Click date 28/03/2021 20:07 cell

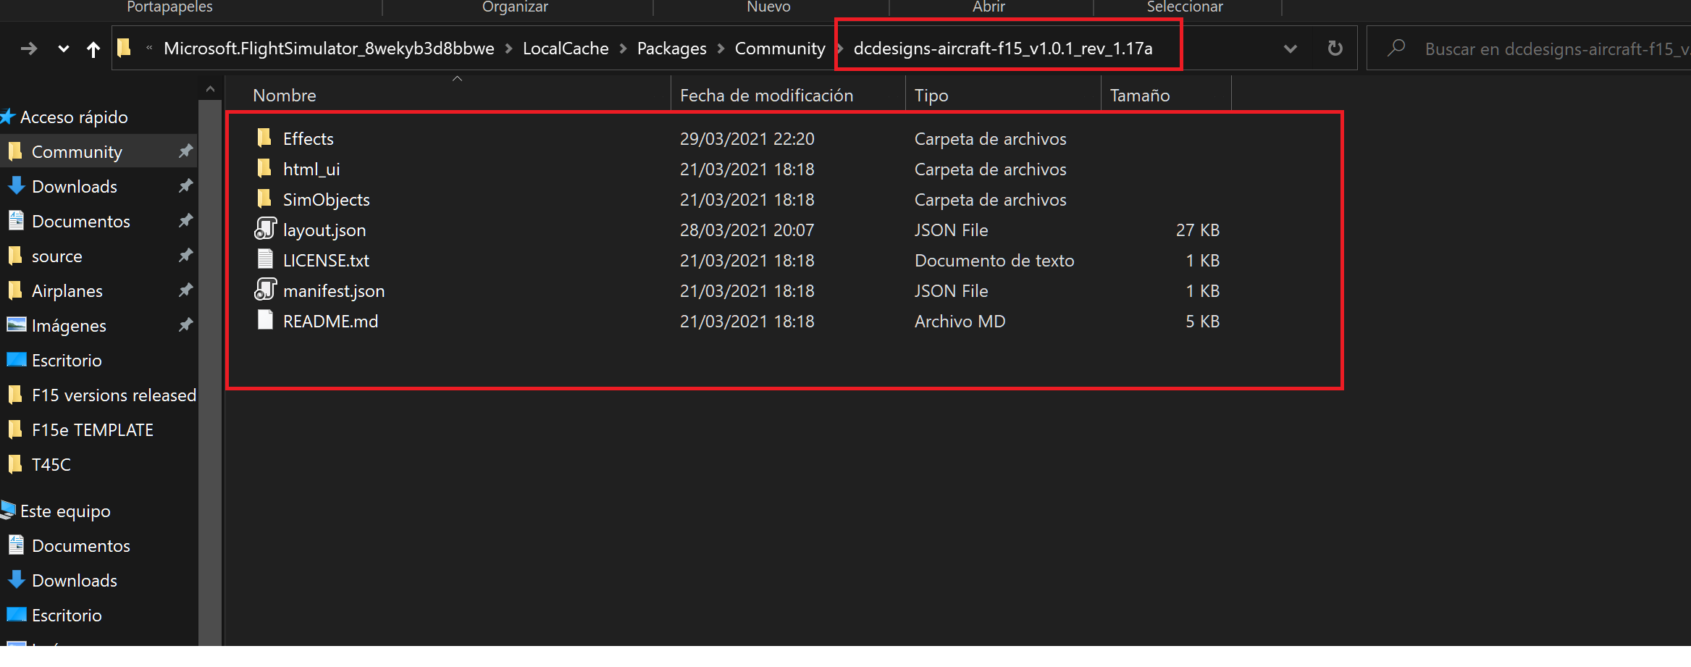point(747,230)
